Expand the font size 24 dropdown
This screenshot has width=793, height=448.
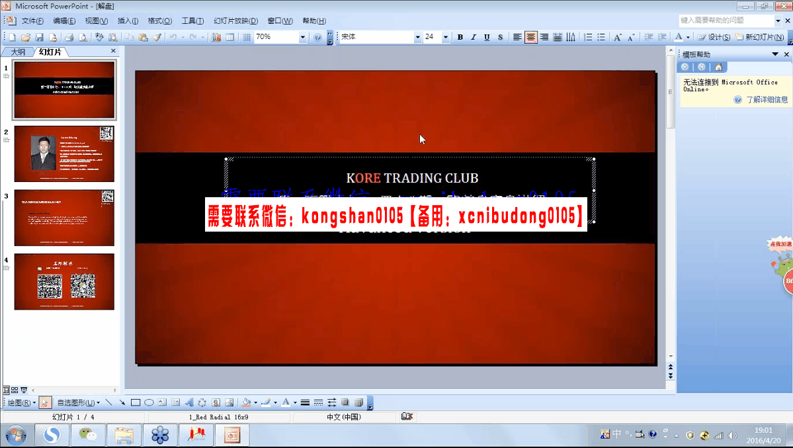pos(446,37)
